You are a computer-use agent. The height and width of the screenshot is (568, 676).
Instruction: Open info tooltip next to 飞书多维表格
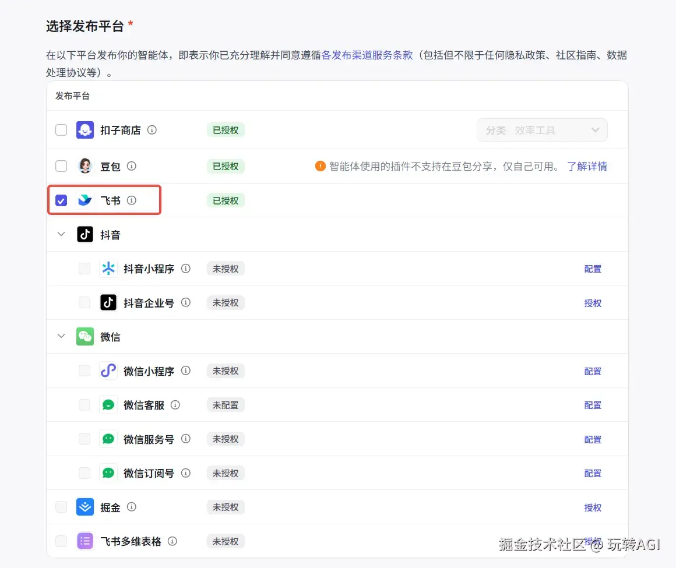coord(172,541)
